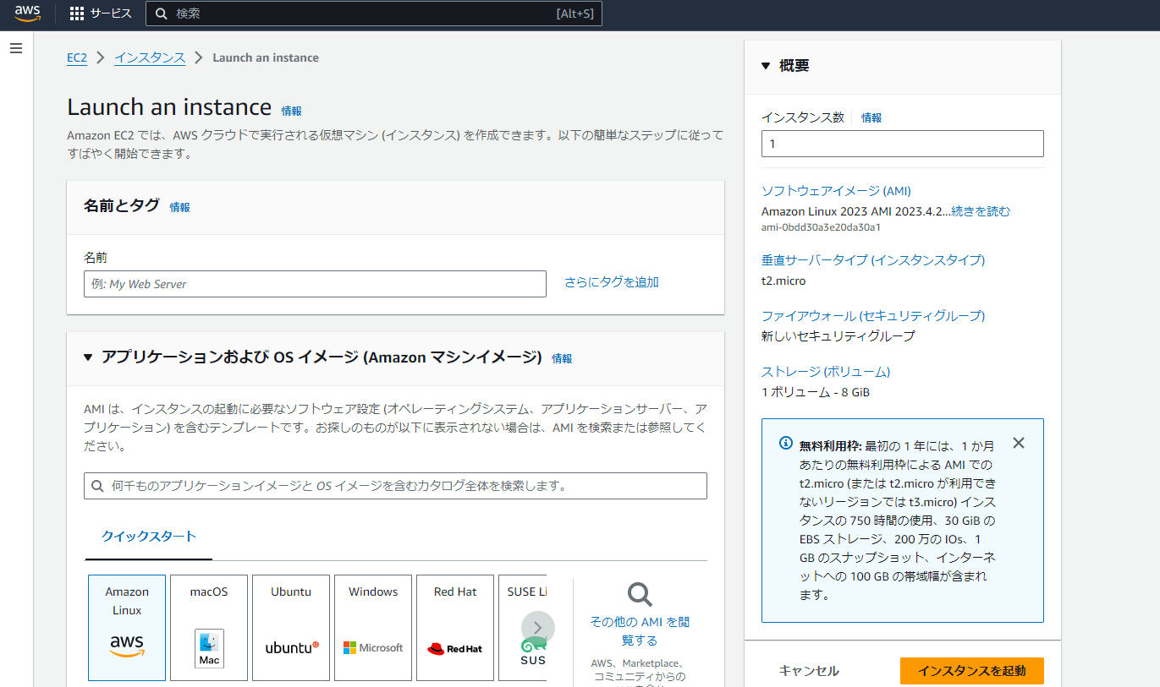Select the Ubuntu AMI with ubuntu logo

[290, 627]
